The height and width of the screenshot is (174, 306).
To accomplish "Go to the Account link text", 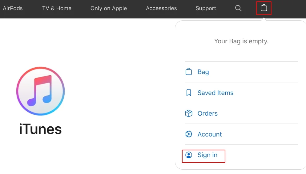I will pos(210,134).
